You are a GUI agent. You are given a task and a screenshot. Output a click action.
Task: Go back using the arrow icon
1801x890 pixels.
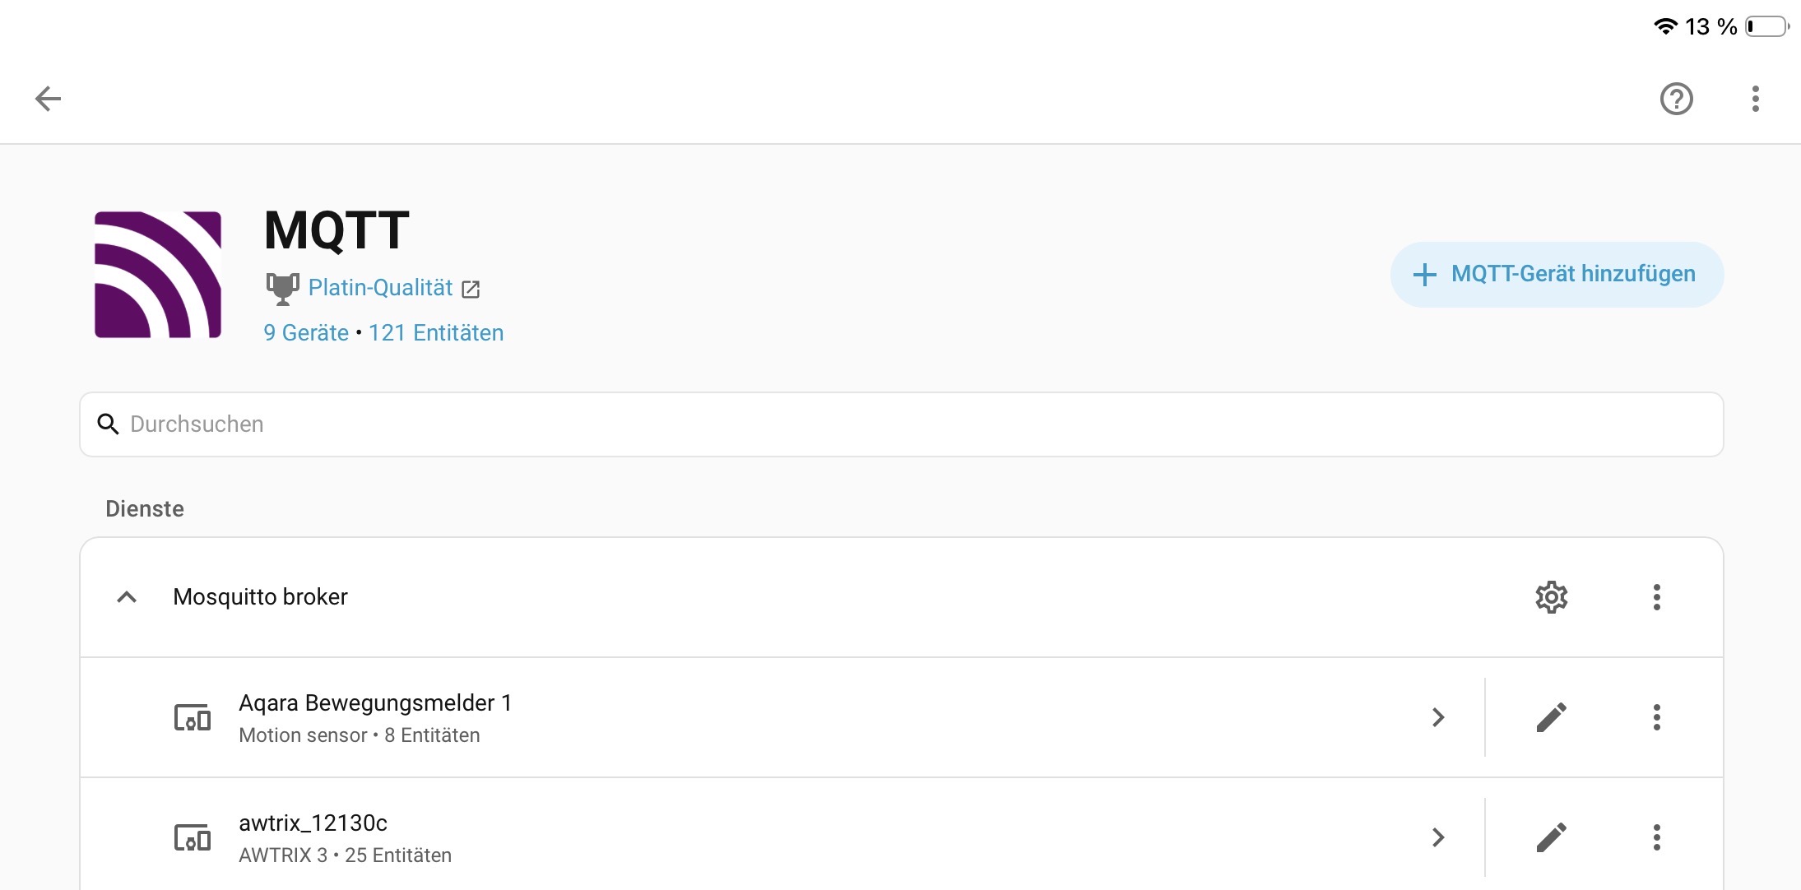[x=49, y=99]
